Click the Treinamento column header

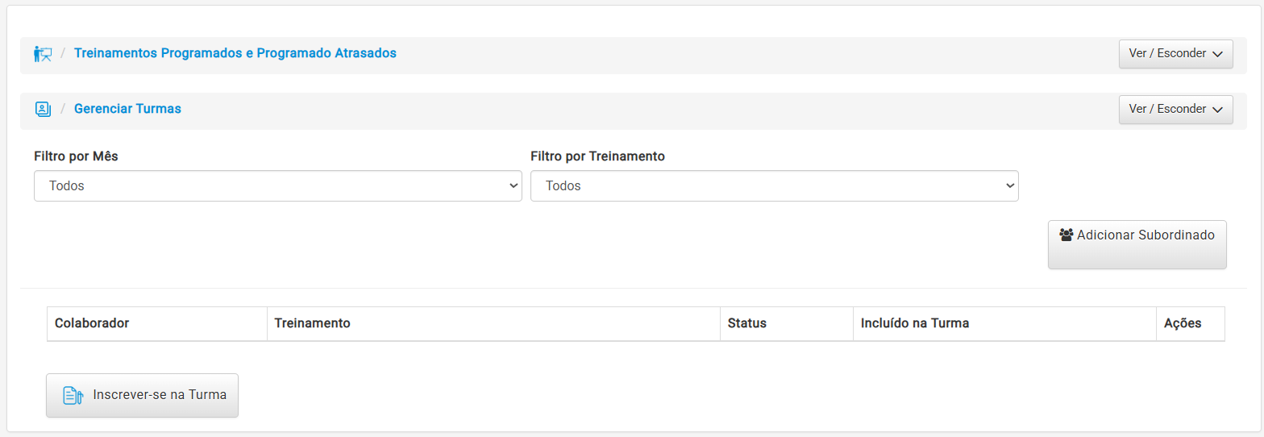point(312,323)
